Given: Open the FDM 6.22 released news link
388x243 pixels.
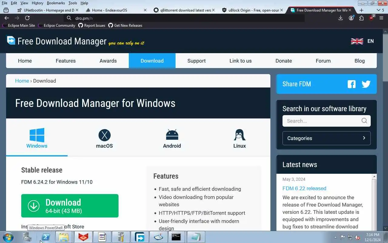Looking at the screenshot, I should [x=304, y=188].
